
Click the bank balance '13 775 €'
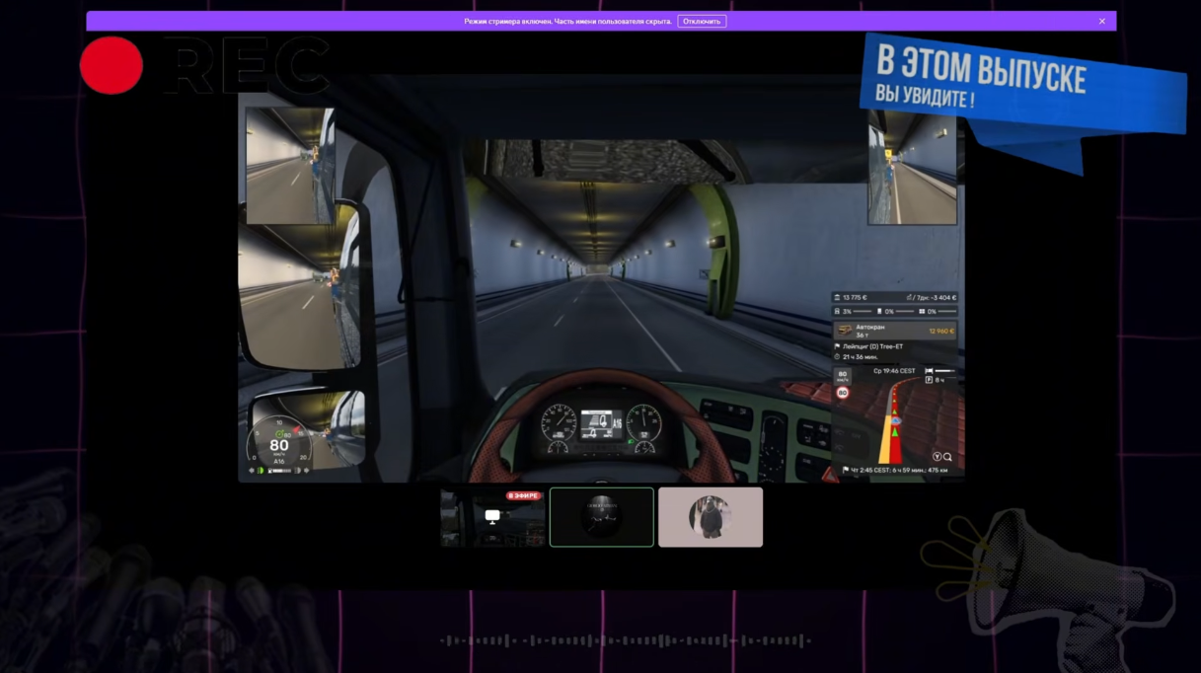855,297
